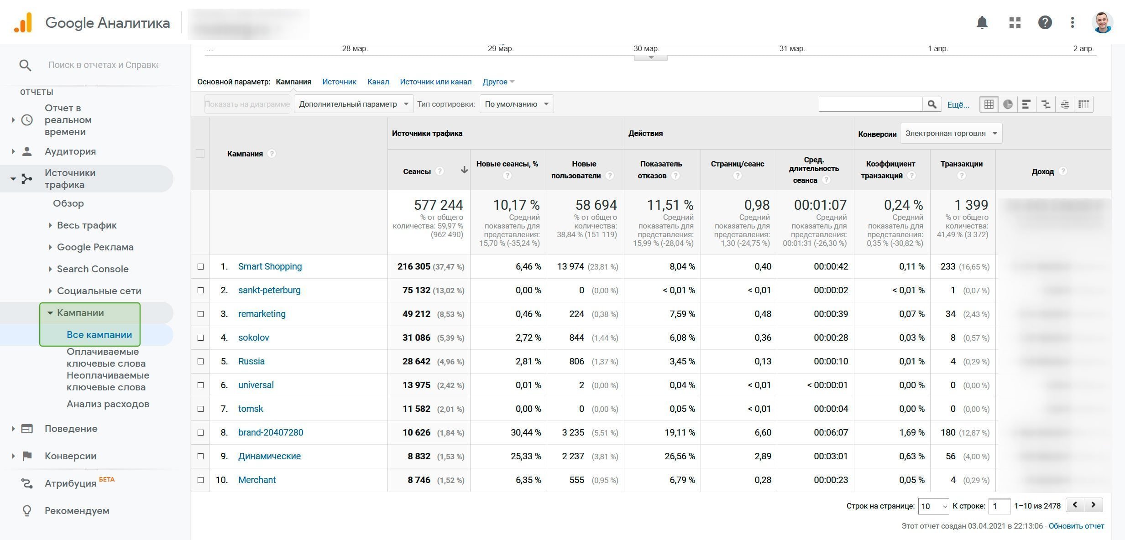Toggle the select-all header checkbox
This screenshot has width=1125, height=540.
click(200, 154)
